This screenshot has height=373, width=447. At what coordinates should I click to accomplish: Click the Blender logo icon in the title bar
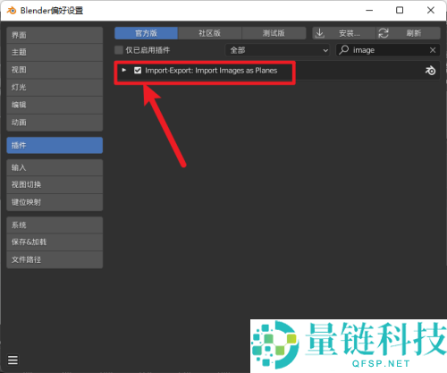coord(12,11)
